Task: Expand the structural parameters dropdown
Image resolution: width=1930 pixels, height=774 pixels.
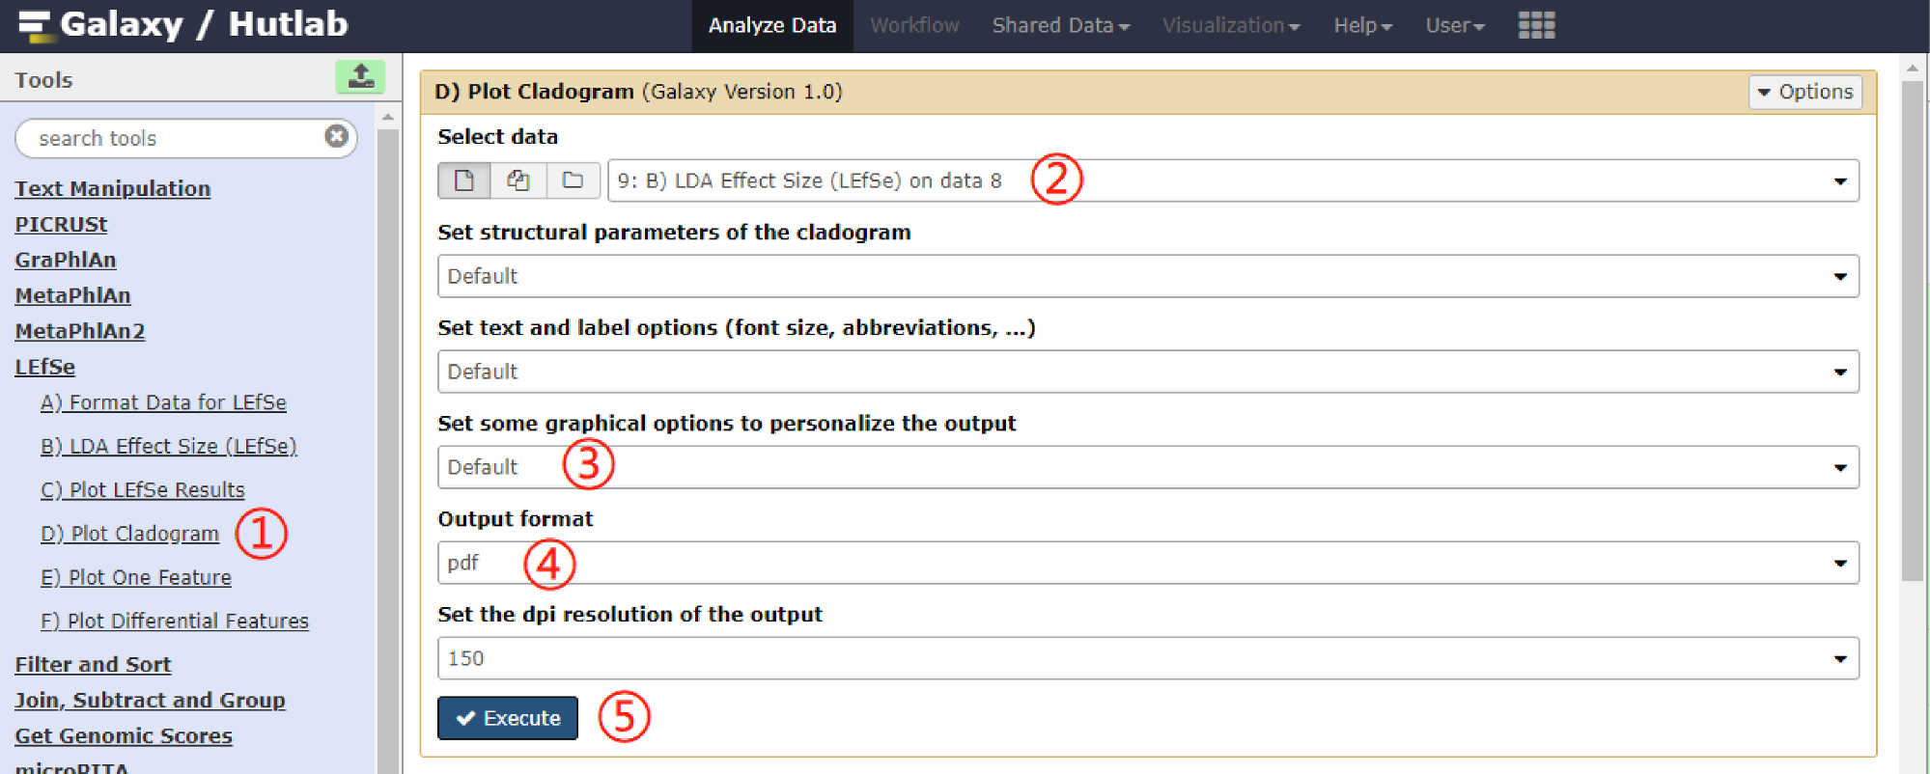Action: point(1147,276)
